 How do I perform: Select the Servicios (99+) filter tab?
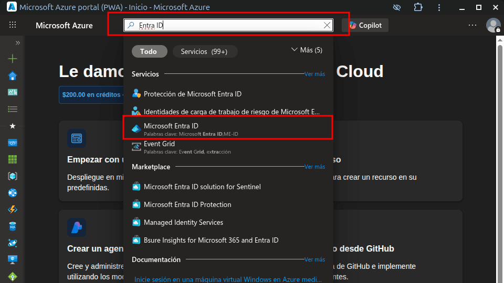tap(204, 51)
